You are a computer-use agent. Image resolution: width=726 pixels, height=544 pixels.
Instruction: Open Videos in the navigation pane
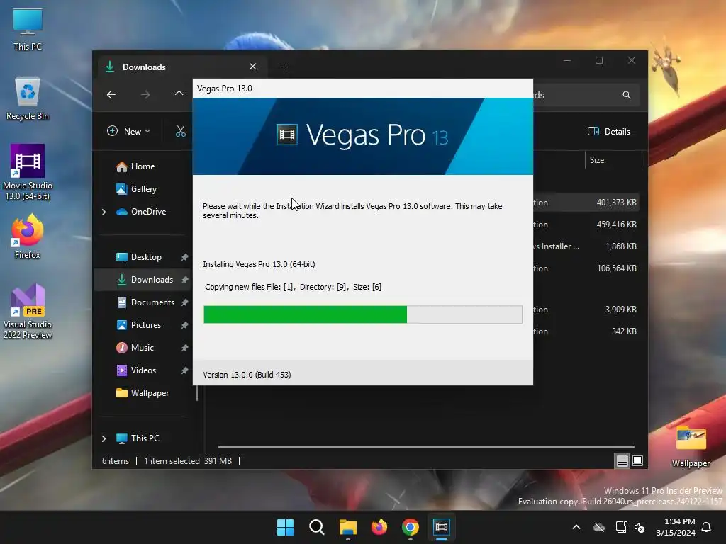[142, 370]
